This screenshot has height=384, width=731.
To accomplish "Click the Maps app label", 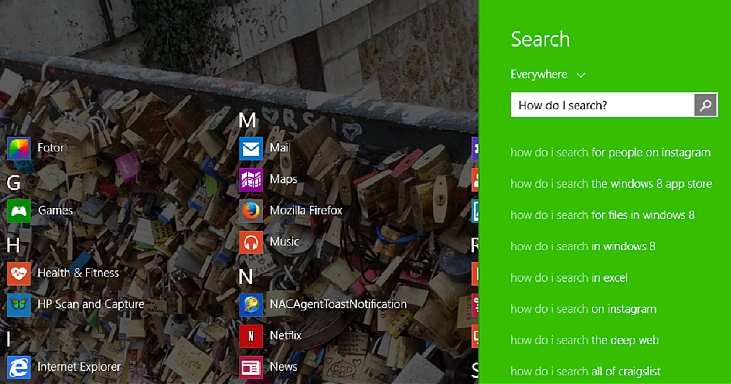I will (283, 179).
